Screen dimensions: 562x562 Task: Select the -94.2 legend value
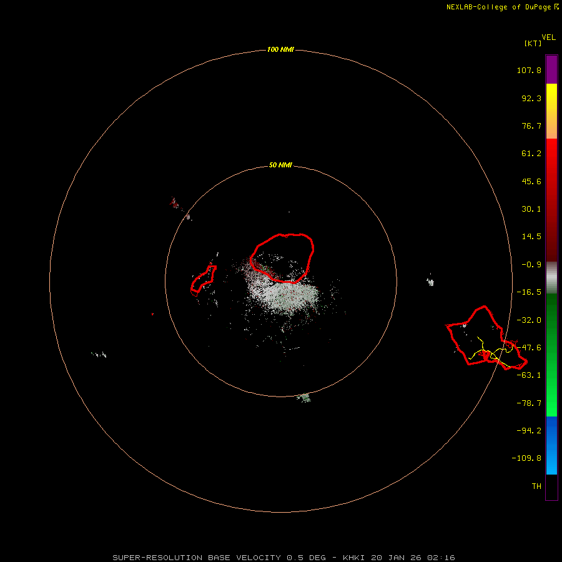pos(529,430)
